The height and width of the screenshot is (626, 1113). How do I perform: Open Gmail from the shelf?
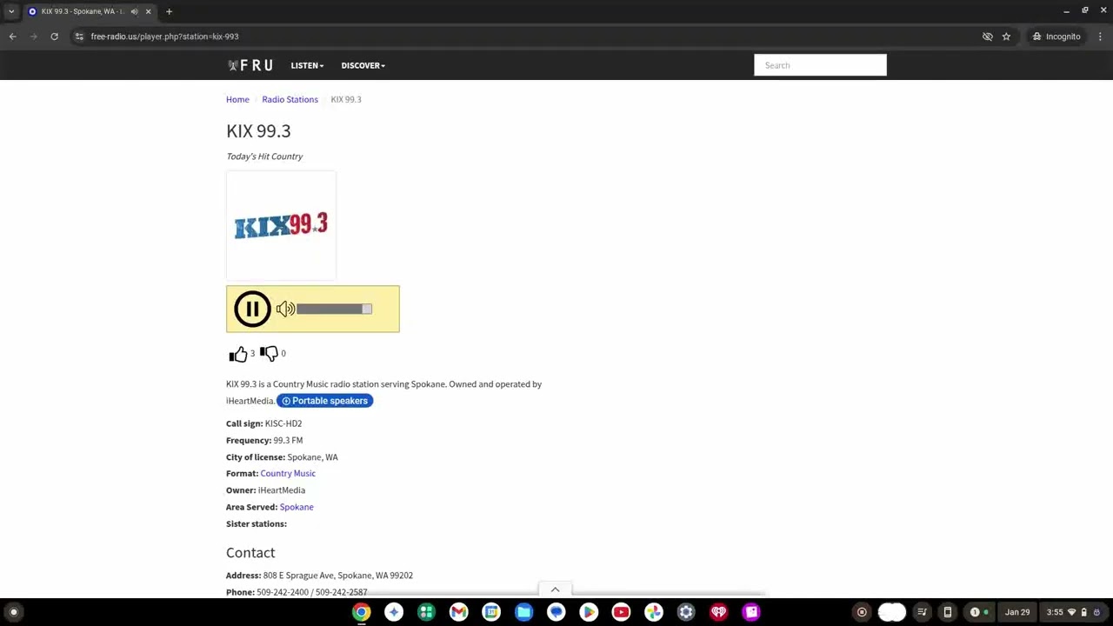[458, 612]
